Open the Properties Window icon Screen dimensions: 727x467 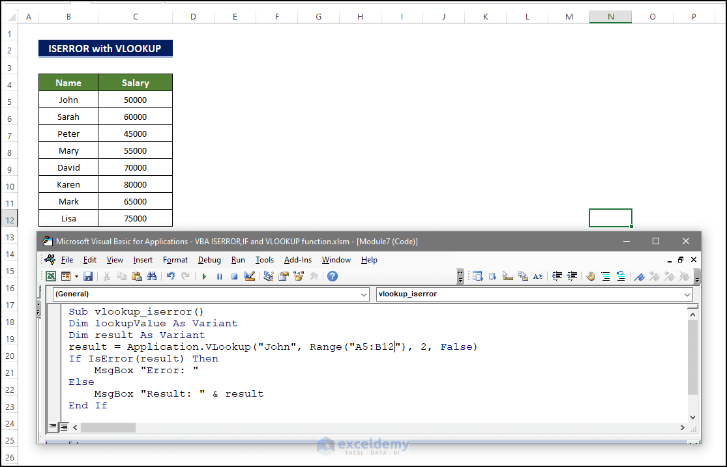(x=283, y=277)
